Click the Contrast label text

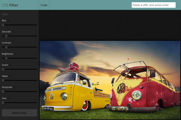point(6,43)
